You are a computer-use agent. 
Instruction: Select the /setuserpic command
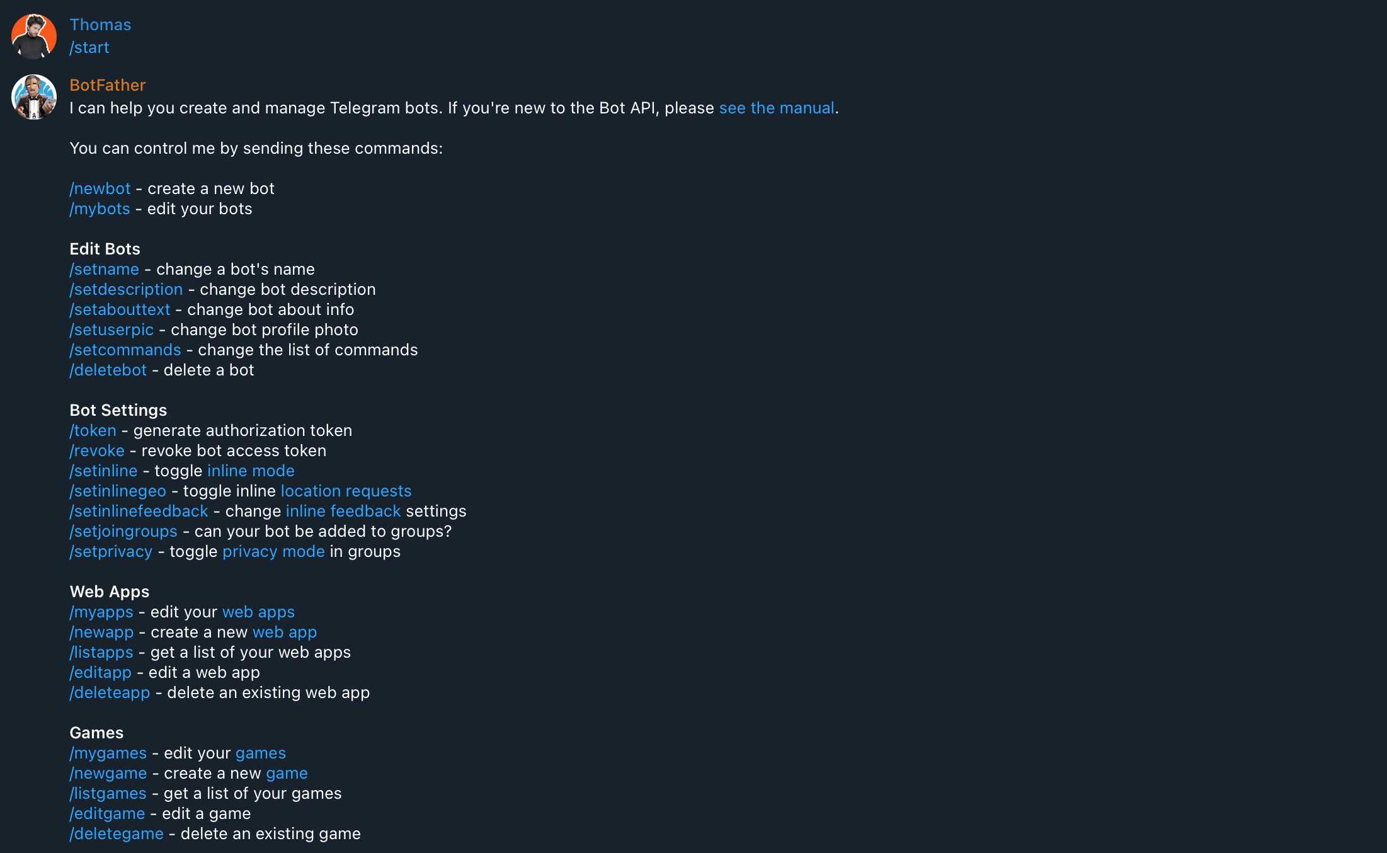(111, 329)
